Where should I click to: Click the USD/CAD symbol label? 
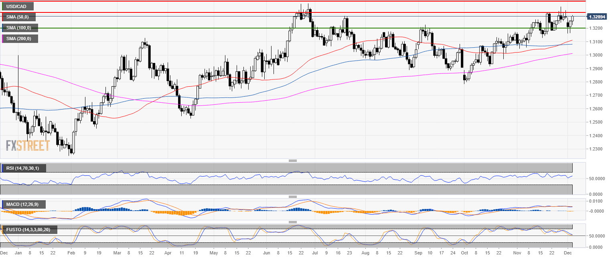pyautogui.click(x=18, y=6)
